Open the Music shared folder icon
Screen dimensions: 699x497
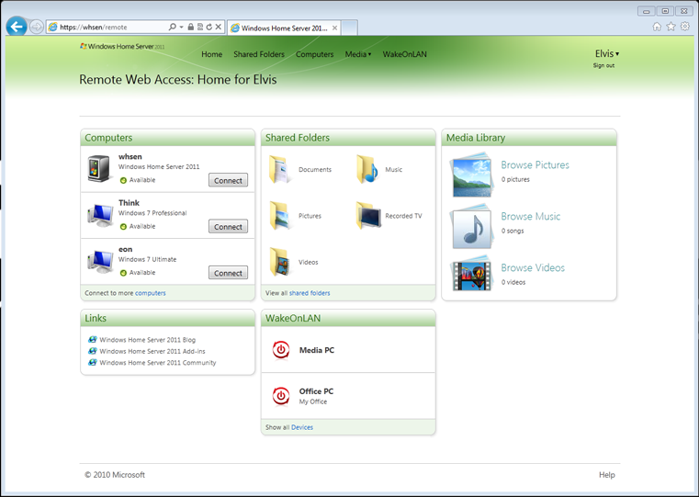[x=367, y=169]
